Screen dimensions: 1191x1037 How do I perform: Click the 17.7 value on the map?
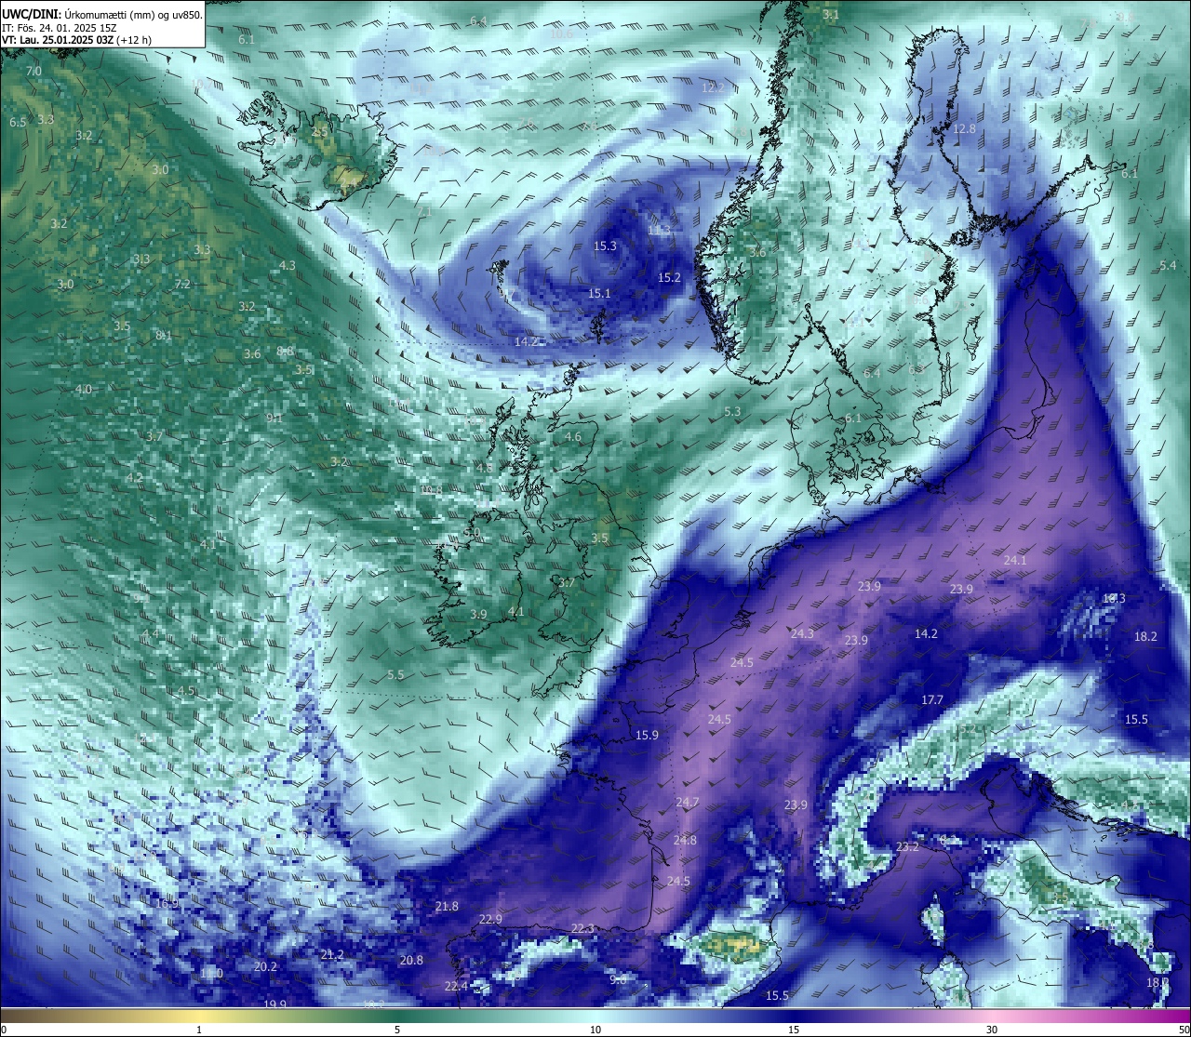[932, 700]
